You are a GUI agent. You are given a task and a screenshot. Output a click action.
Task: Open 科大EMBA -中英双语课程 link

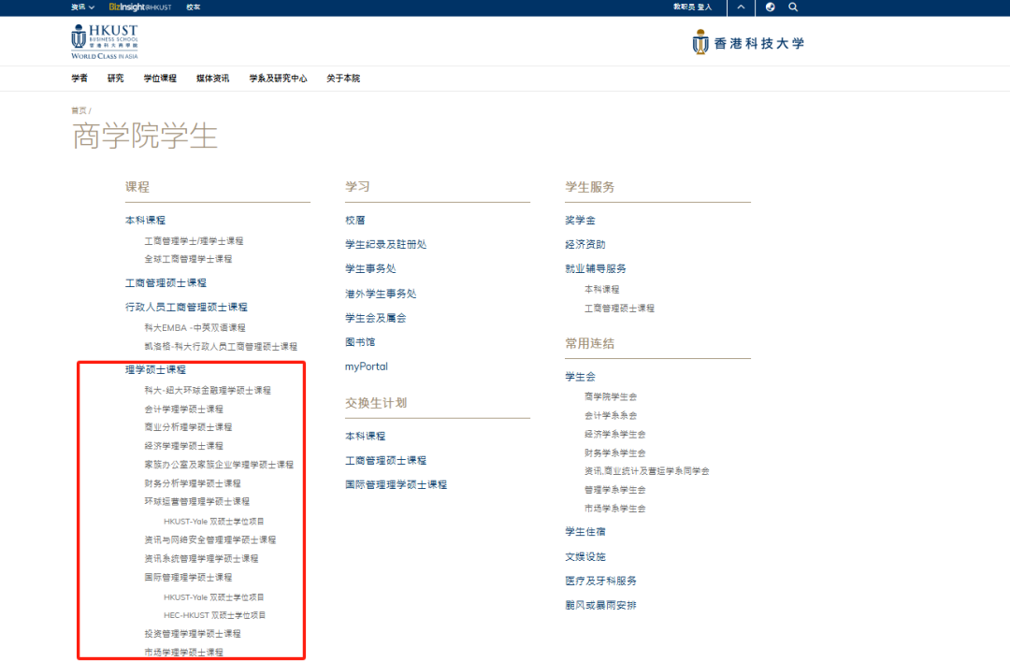click(x=195, y=328)
